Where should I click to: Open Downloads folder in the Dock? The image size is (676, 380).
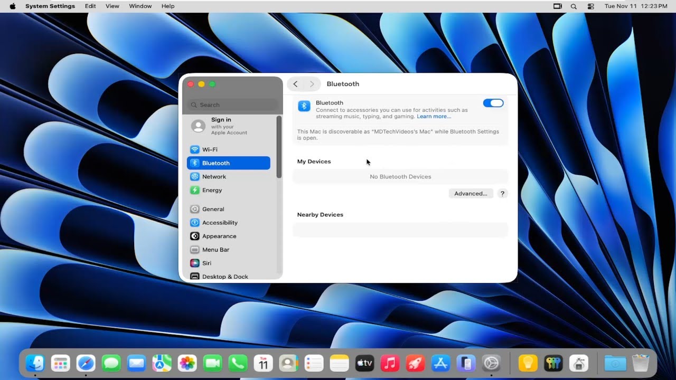pyautogui.click(x=615, y=363)
